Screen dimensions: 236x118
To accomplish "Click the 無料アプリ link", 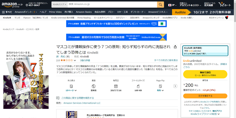I will coord(217,111).
